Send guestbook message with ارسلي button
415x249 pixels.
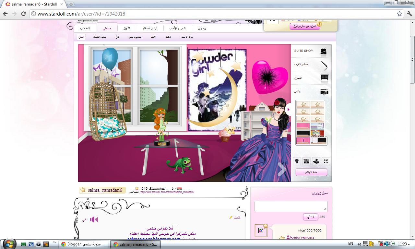311,217
